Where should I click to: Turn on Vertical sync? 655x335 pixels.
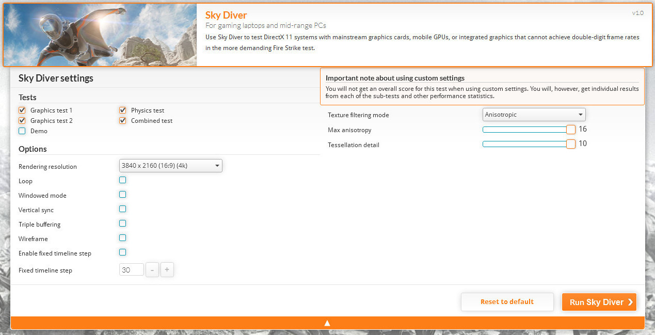point(123,209)
